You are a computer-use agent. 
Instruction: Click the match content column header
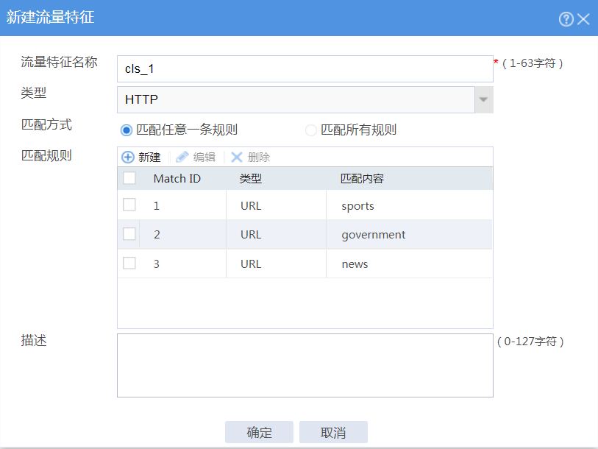tap(362, 179)
